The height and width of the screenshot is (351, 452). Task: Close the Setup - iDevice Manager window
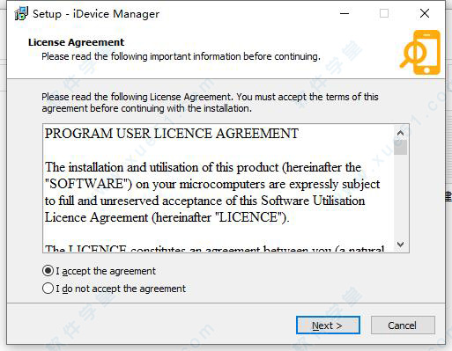coord(425,13)
